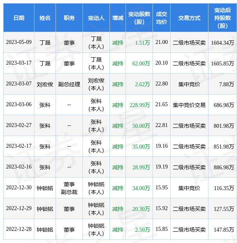Click share change value 2.62万
237x243 pixels.
point(142,84)
